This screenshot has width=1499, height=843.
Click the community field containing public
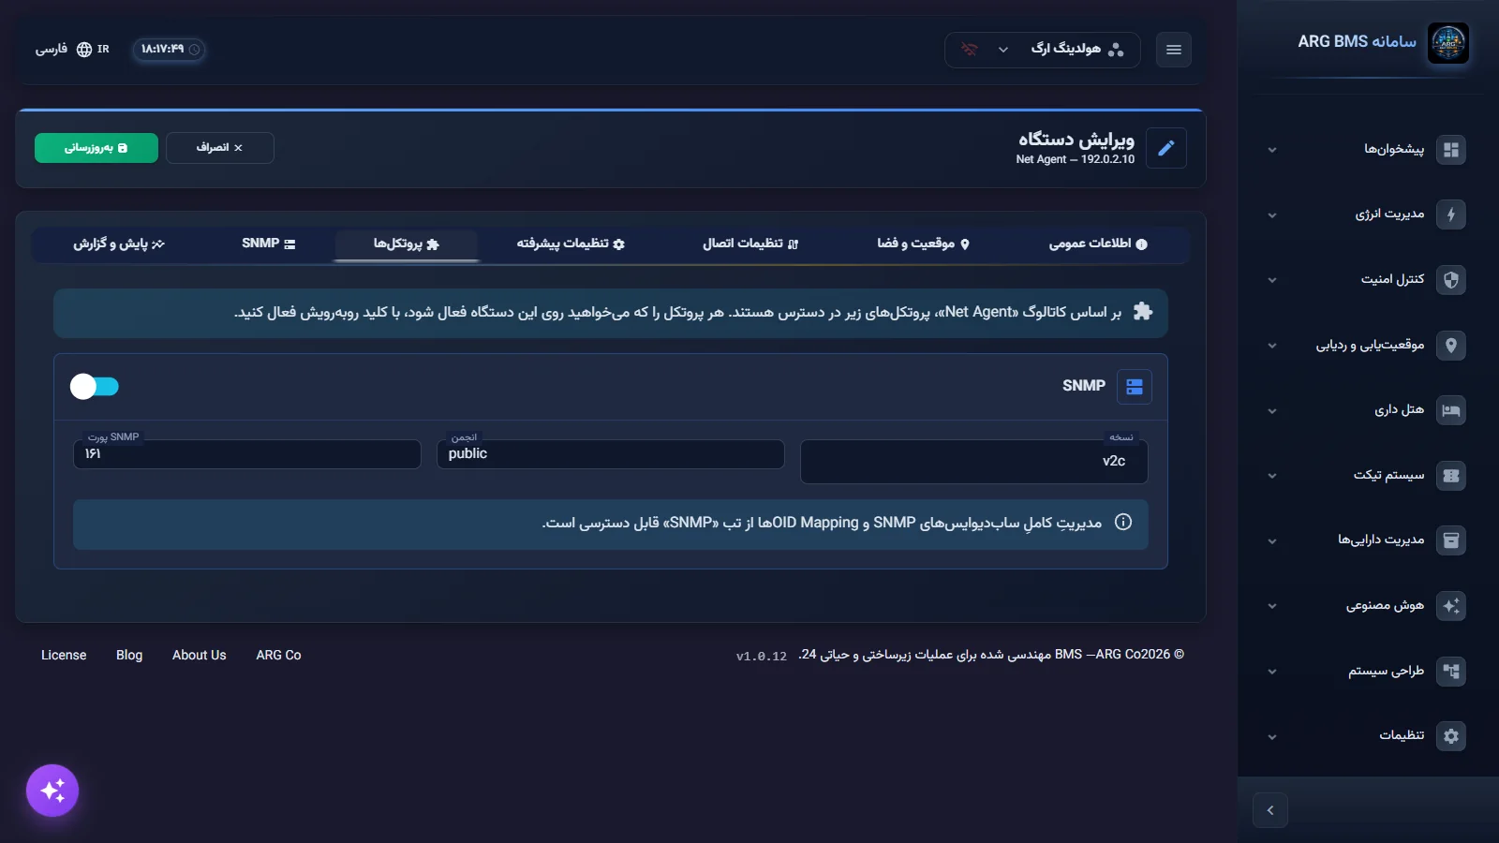(611, 454)
